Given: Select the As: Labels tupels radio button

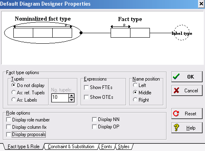Looking at the screenshot, I should [13, 100].
